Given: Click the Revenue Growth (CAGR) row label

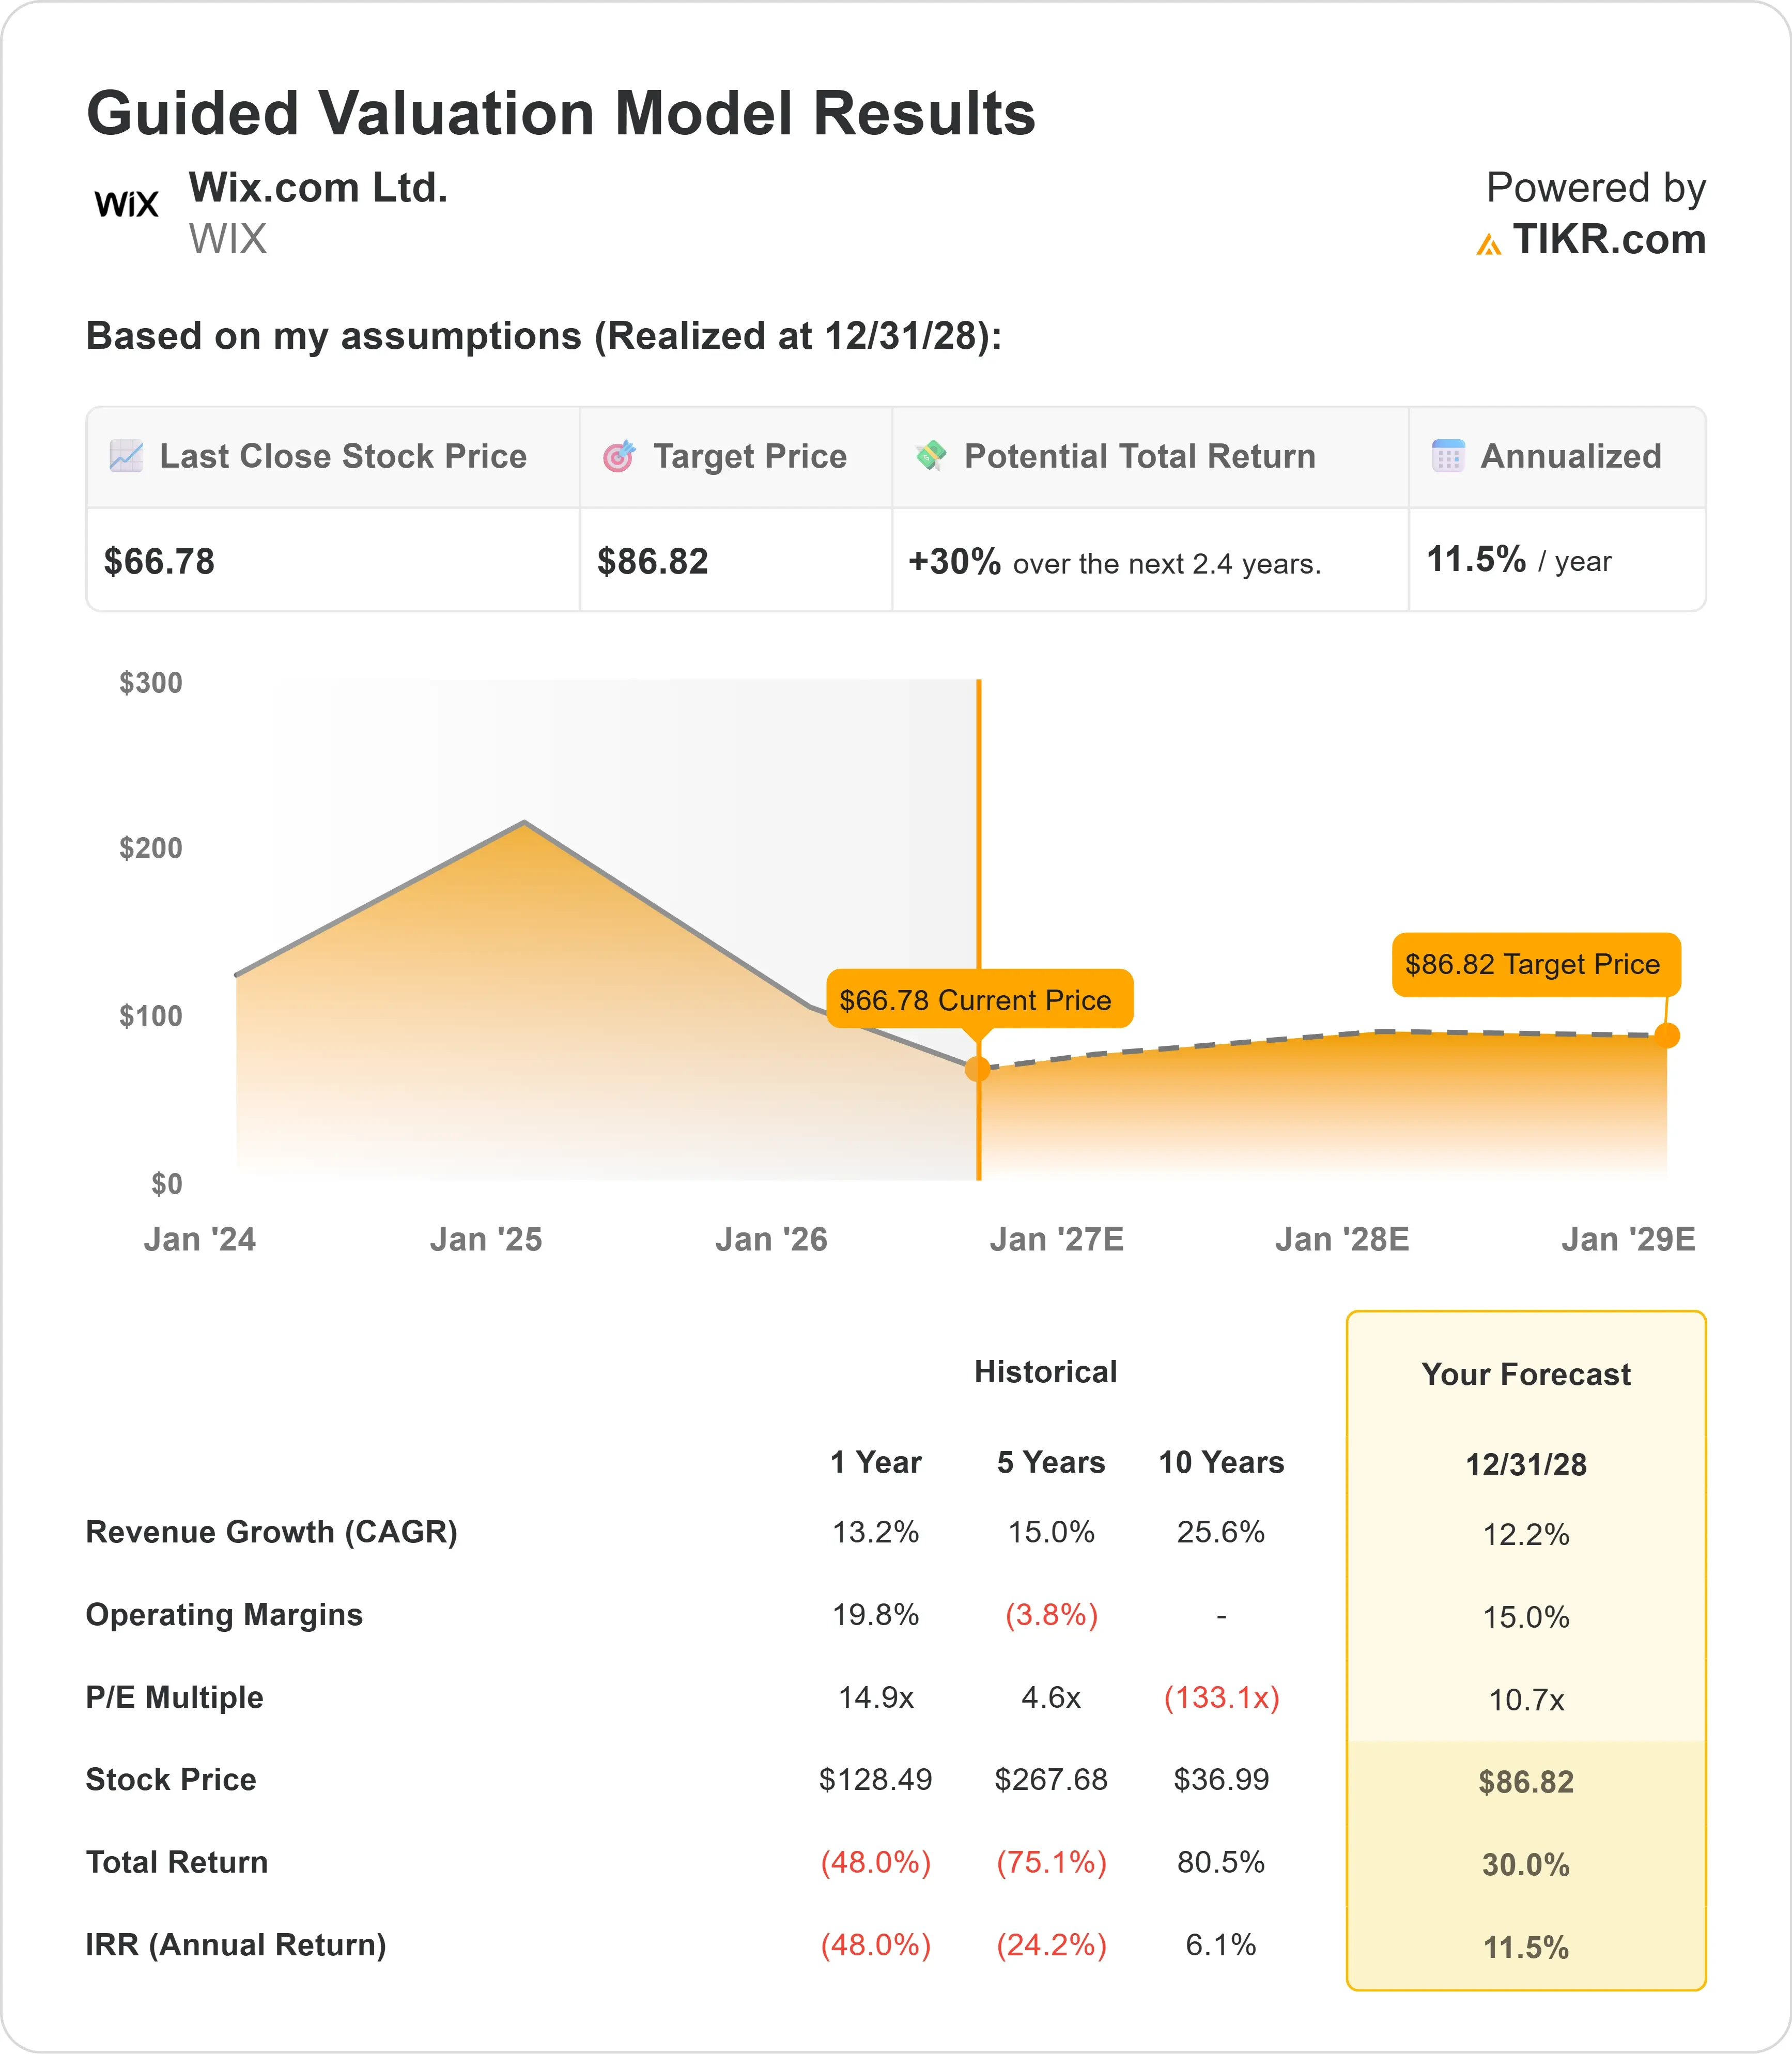Looking at the screenshot, I should [272, 1532].
